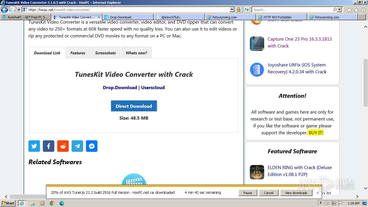Open the recent pages dropdown arrow
This screenshot has height=207, width=368.
coord(19,10)
